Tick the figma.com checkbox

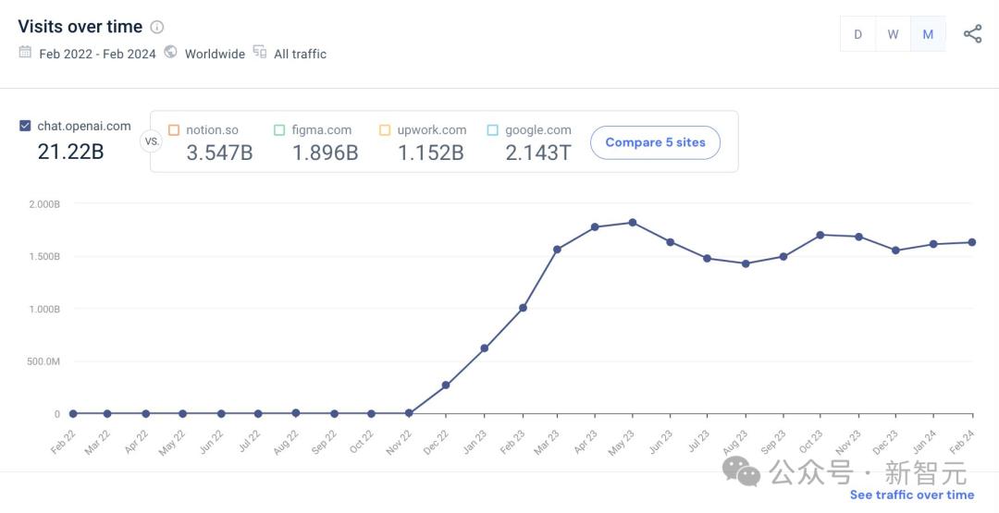pos(279,130)
